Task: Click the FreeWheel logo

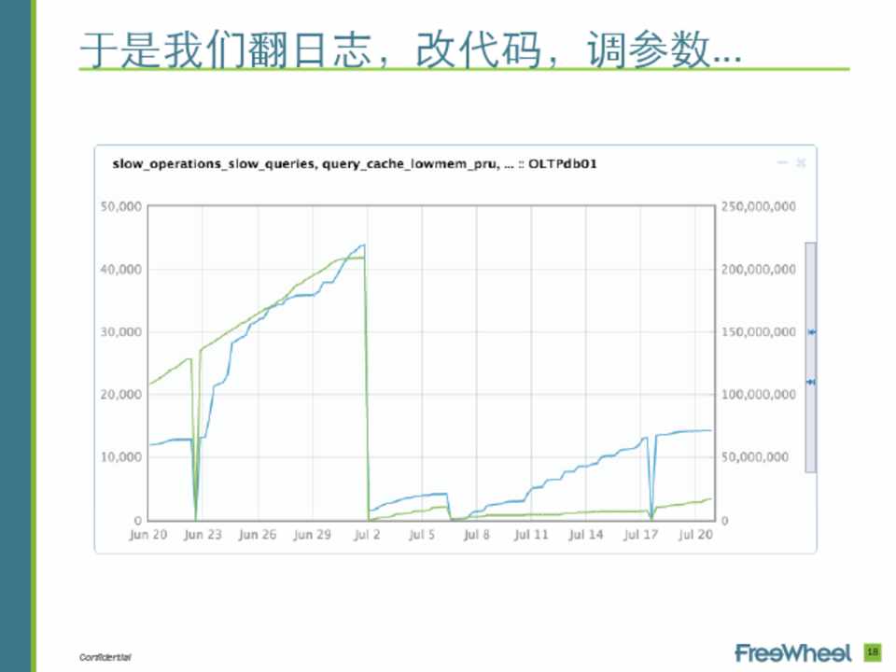Action: [792, 651]
